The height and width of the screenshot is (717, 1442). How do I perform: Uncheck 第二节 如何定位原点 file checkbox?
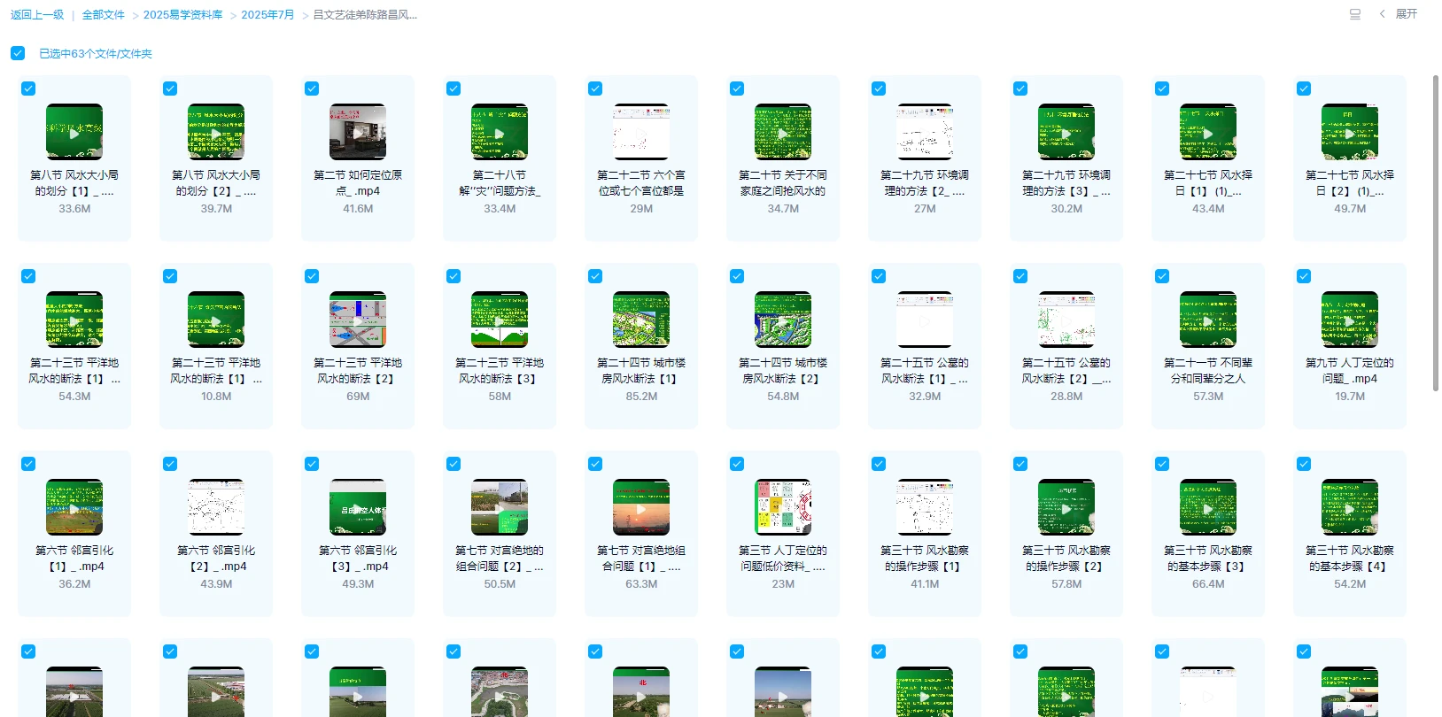point(312,89)
